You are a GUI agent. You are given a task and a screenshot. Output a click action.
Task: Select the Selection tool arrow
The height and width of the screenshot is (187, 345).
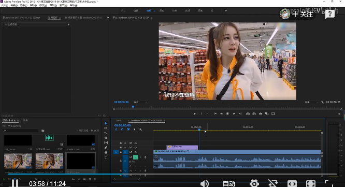(x=106, y=123)
